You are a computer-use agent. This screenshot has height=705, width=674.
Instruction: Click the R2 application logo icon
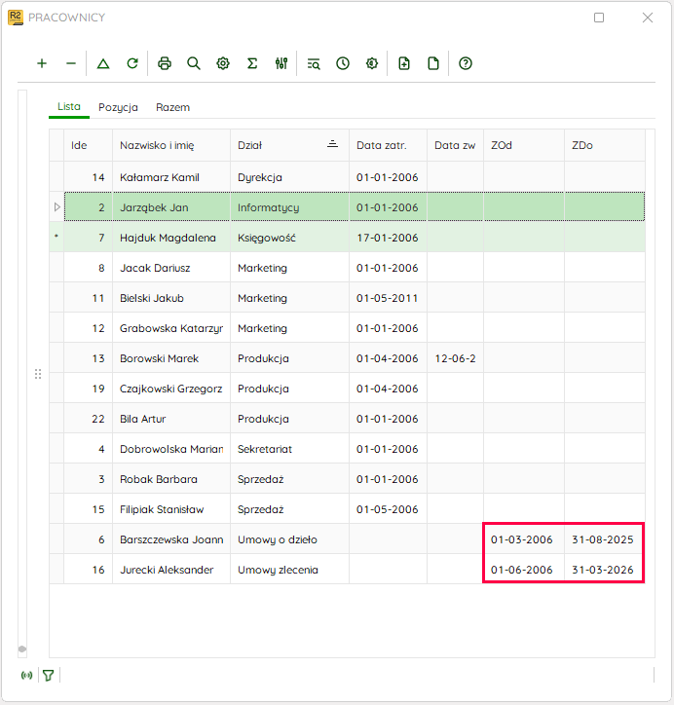[x=16, y=18]
